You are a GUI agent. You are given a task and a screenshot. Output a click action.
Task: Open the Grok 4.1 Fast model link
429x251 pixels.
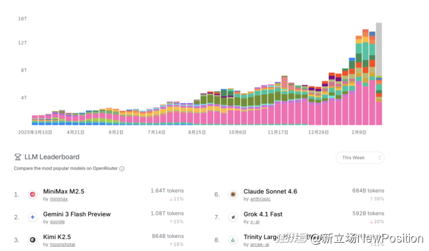click(262, 214)
